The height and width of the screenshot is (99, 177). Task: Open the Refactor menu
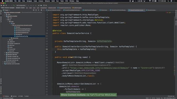tap(47, 1)
